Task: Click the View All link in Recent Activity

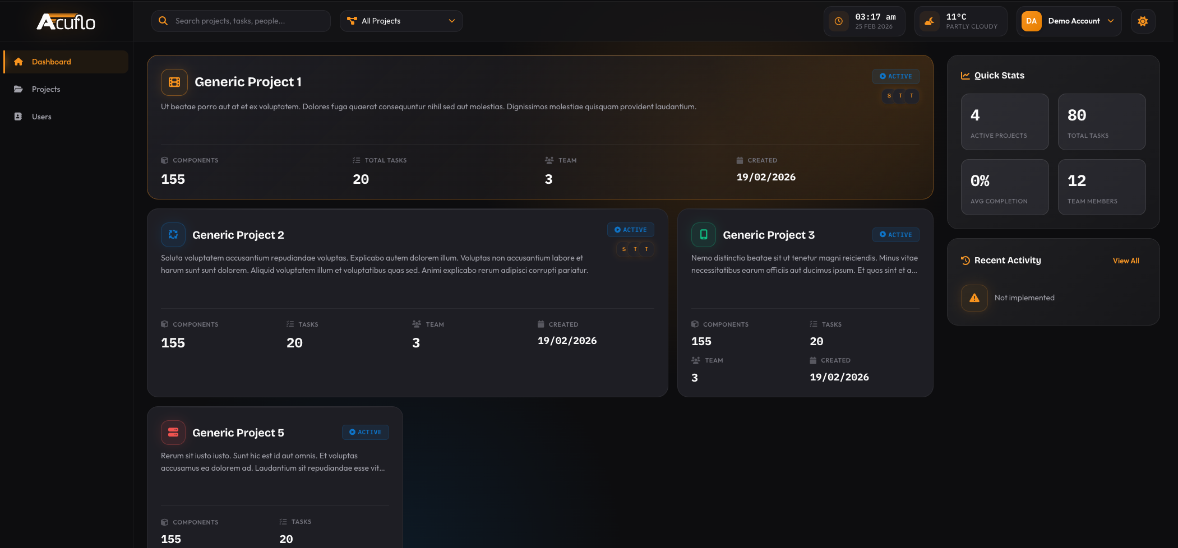Action: coord(1126,260)
